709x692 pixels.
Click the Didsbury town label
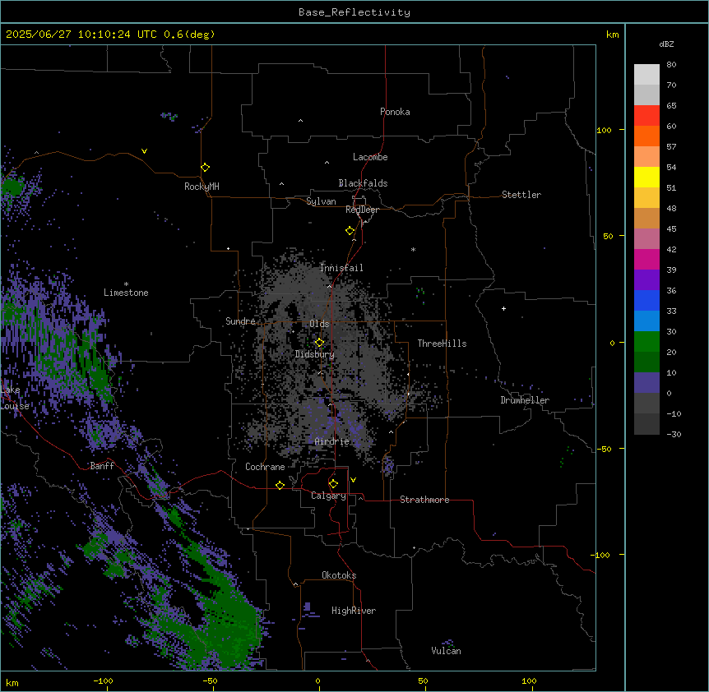coord(315,354)
